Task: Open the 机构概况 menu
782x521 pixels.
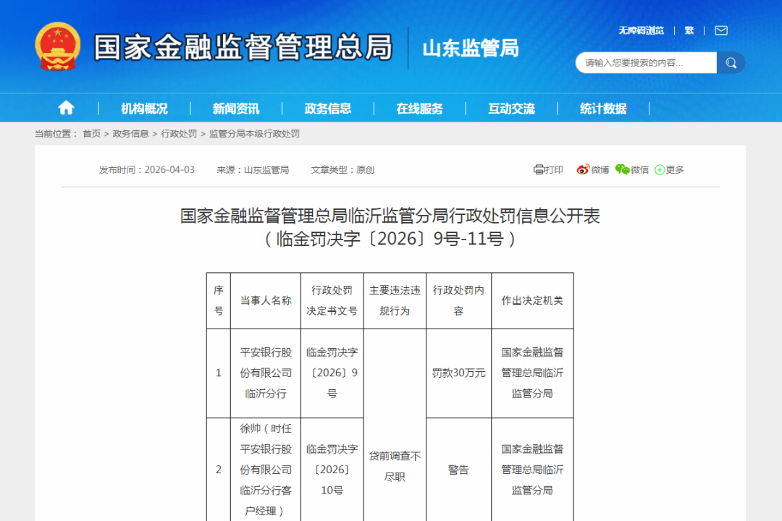Action: 144,109
